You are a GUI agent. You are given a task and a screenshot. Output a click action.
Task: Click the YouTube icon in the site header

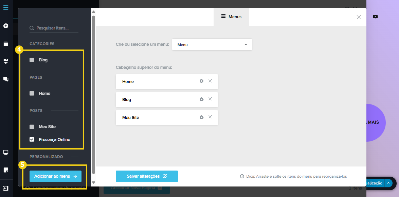(375, 17)
